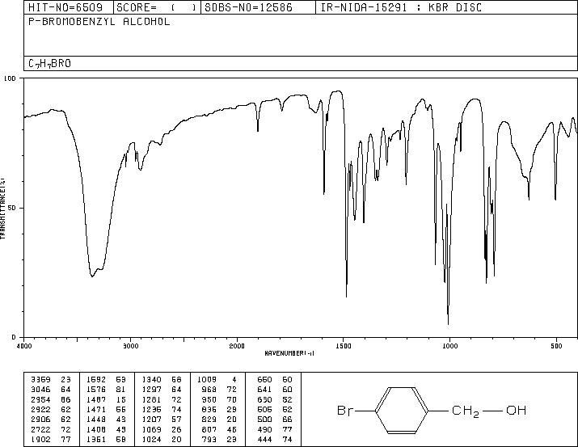Select peak table entry 836
Screen dimensions: 578x447
coord(209,409)
